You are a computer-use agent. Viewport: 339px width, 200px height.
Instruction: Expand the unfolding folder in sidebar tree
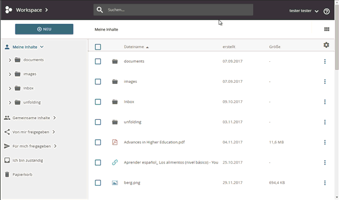(10, 103)
